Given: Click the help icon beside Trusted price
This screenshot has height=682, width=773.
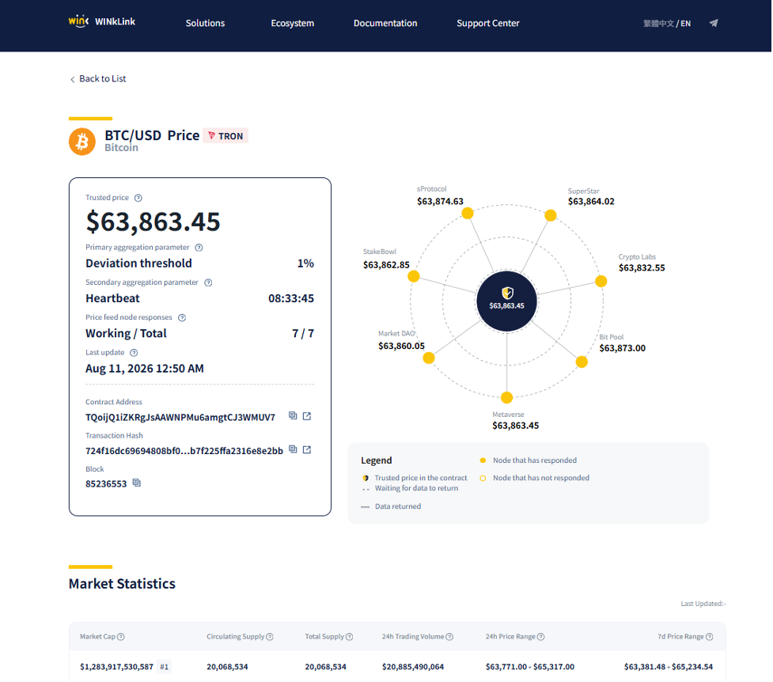Looking at the screenshot, I should click(x=138, y=199).
